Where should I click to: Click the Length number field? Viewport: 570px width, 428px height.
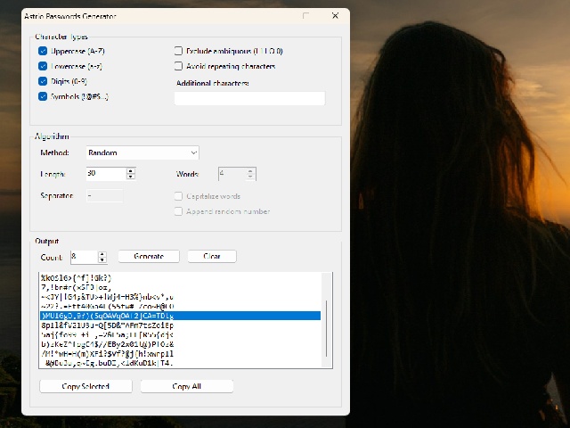coord(106,174)
